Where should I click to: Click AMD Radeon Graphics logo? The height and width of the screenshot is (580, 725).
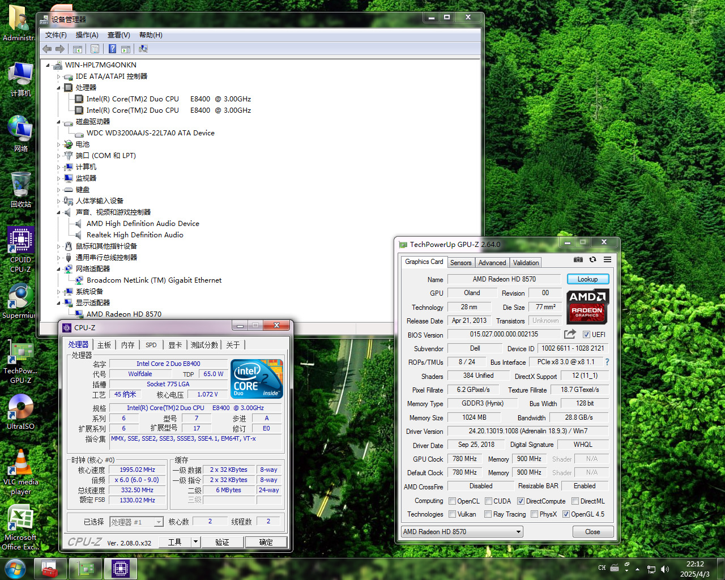(587, 306)
